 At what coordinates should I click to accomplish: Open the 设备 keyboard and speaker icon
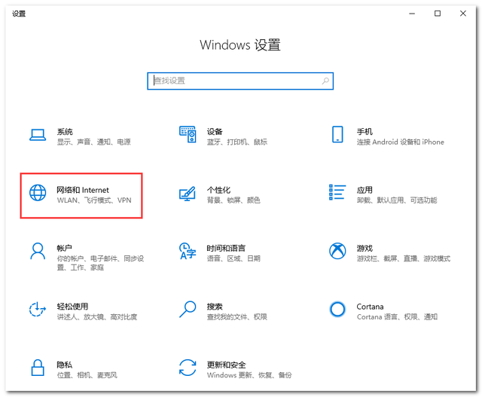[188, 134]
